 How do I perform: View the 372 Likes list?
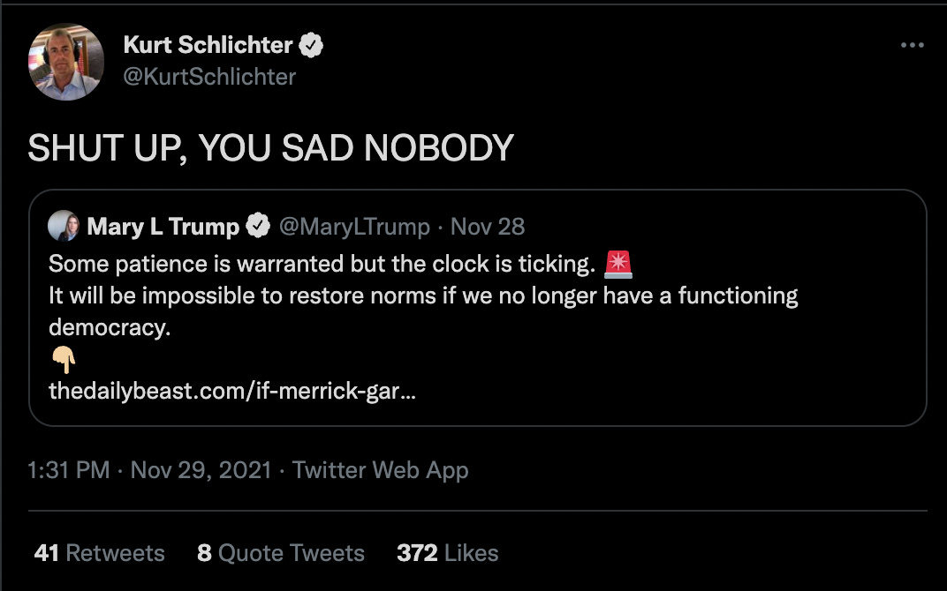coord(448,553)
